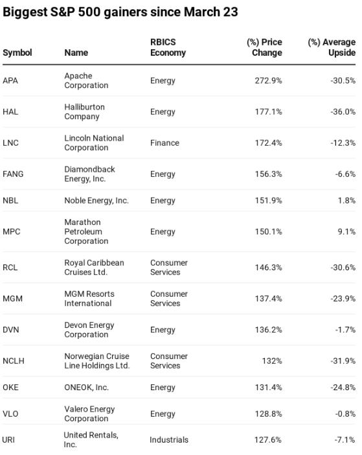Click Valero Energy Corporation name

(x=89, y=414)
